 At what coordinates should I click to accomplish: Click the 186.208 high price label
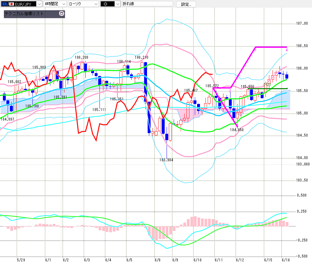point(82,57)
